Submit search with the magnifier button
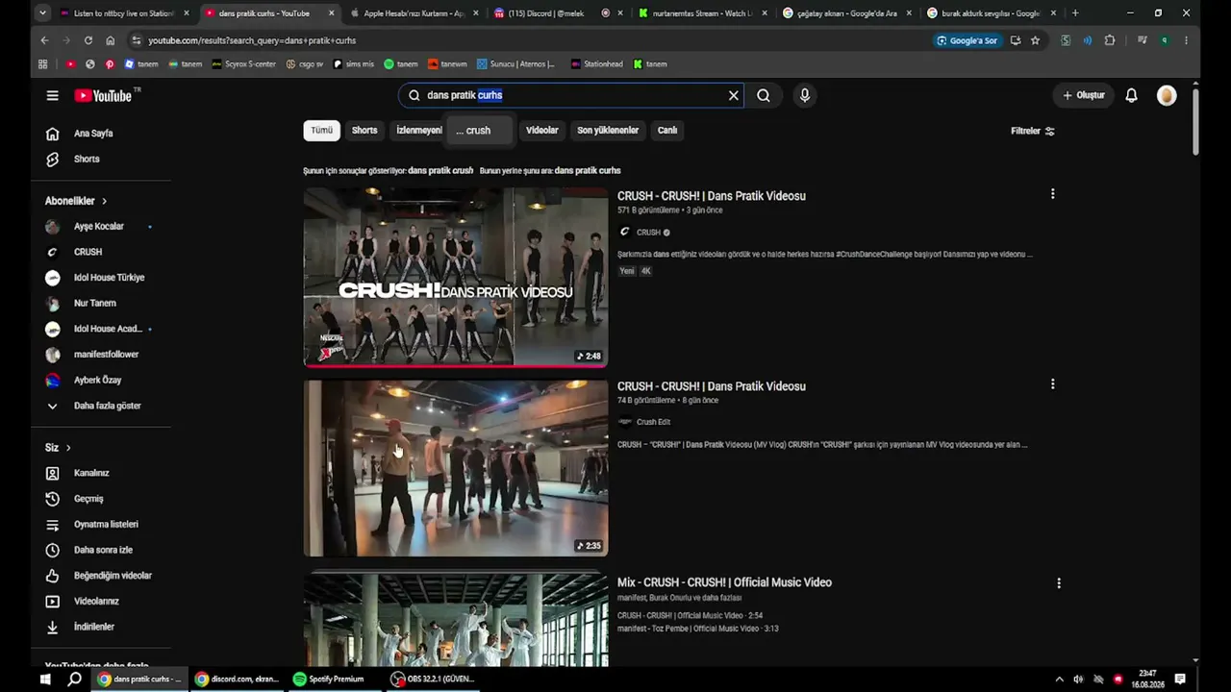The height and width of the screenshot is (692, 1231). [x=764, y=95]
